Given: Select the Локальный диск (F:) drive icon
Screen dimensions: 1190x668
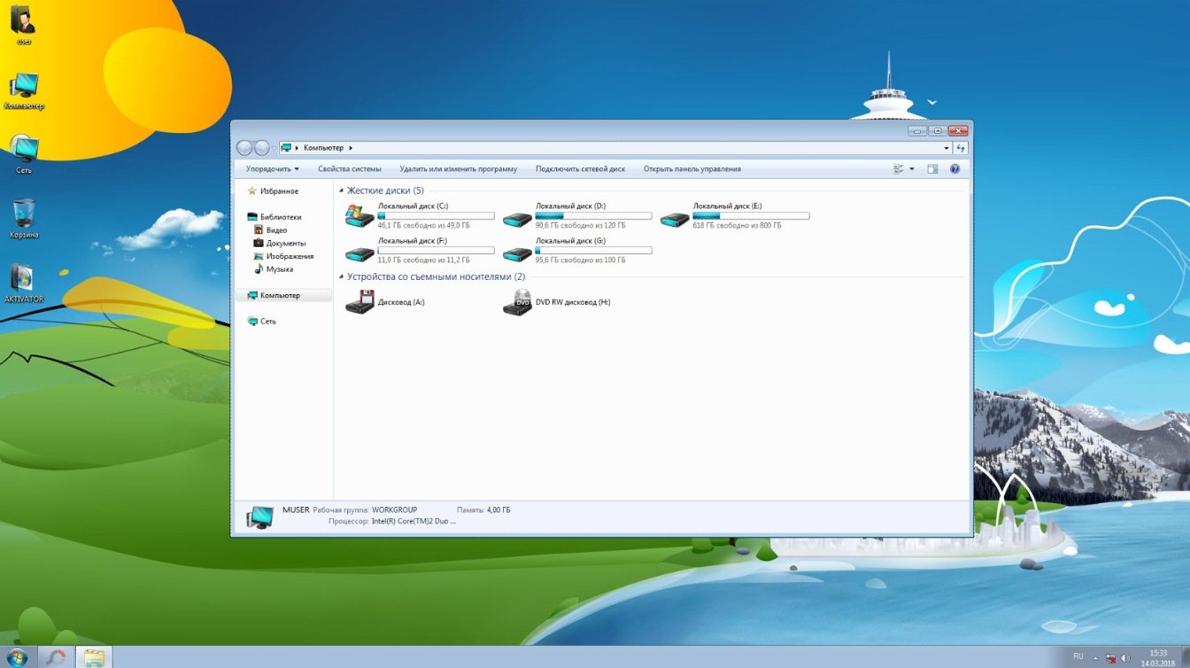Looking at the screenshot, I should 359,253.
